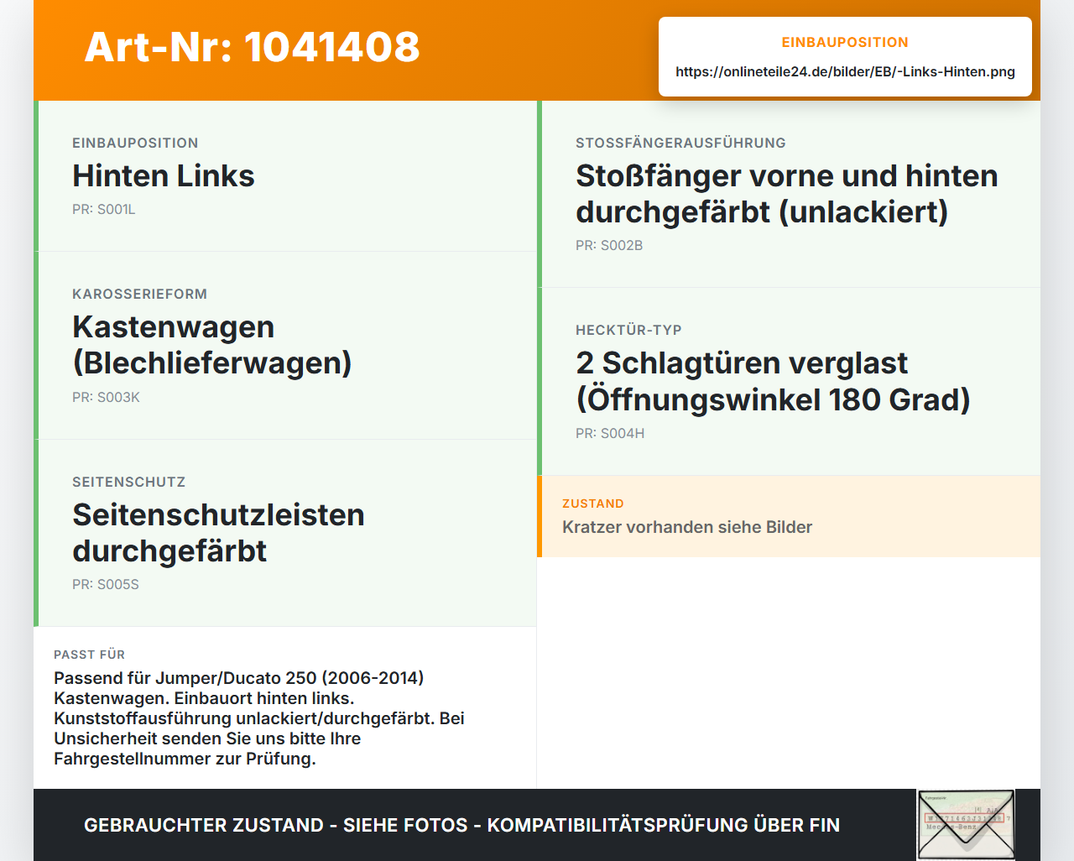Open the Links-Hinten.png image URL
Viewport: 1074px width, 861px height.
click(x=845, y=71)
